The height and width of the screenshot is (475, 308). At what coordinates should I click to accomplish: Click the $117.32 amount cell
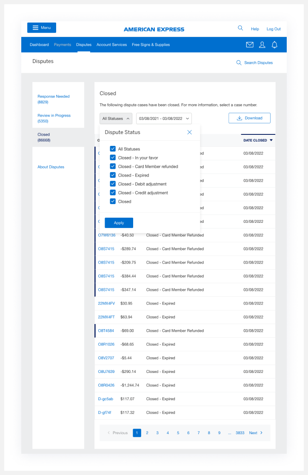(x=127, y=412)
